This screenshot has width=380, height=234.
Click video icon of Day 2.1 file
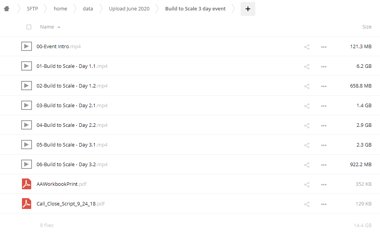[27, 105]
